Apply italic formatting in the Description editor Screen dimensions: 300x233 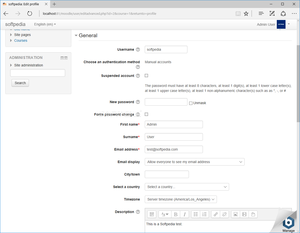pyautogui.click(x=184, y=214)
